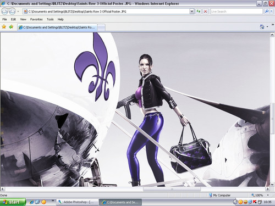Screen dimensions: 275x206
Task: Click the vertical scrollbar down arrow
Action: pos(272,184)
